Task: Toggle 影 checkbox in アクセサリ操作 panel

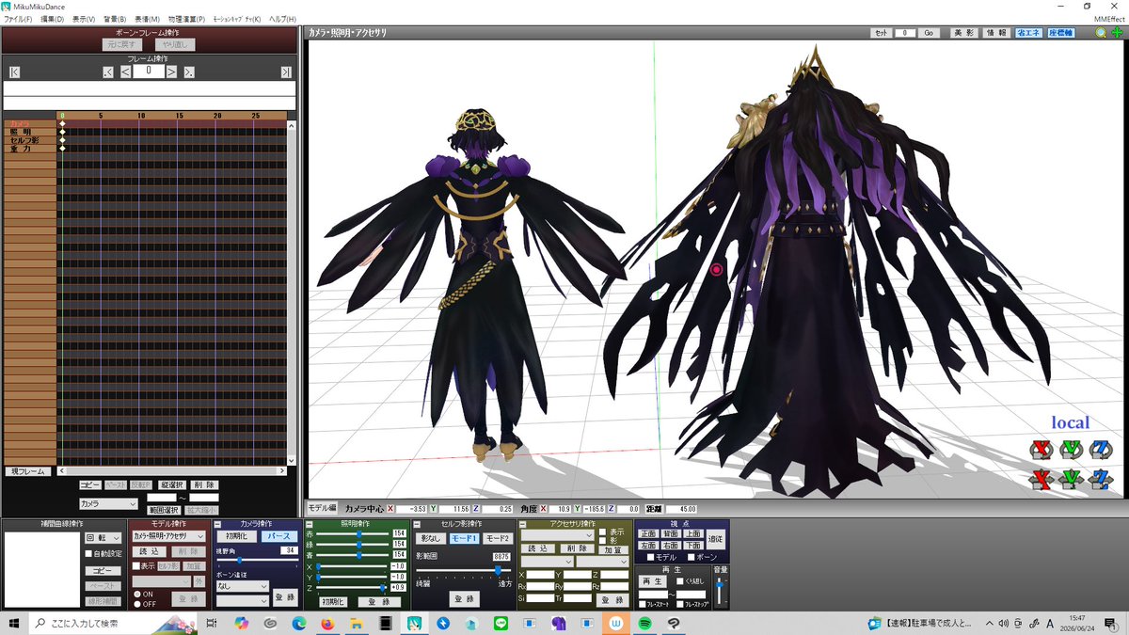Action: point(603,541)
